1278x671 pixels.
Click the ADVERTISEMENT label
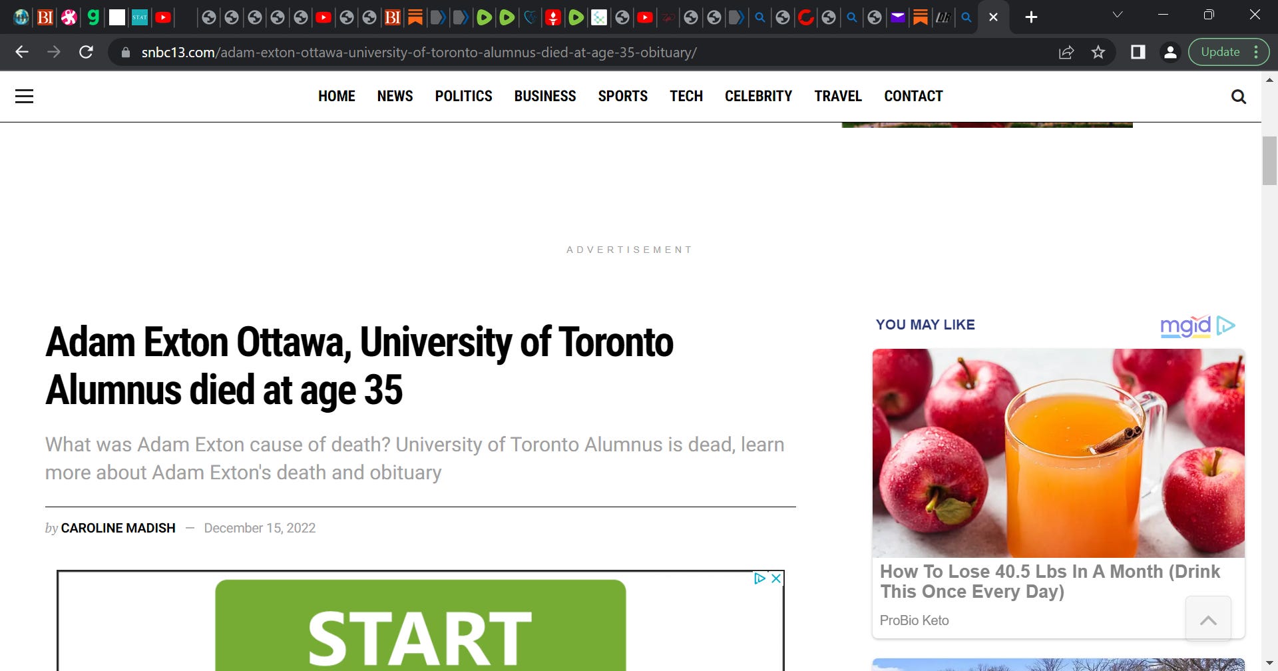coord(629,250)
